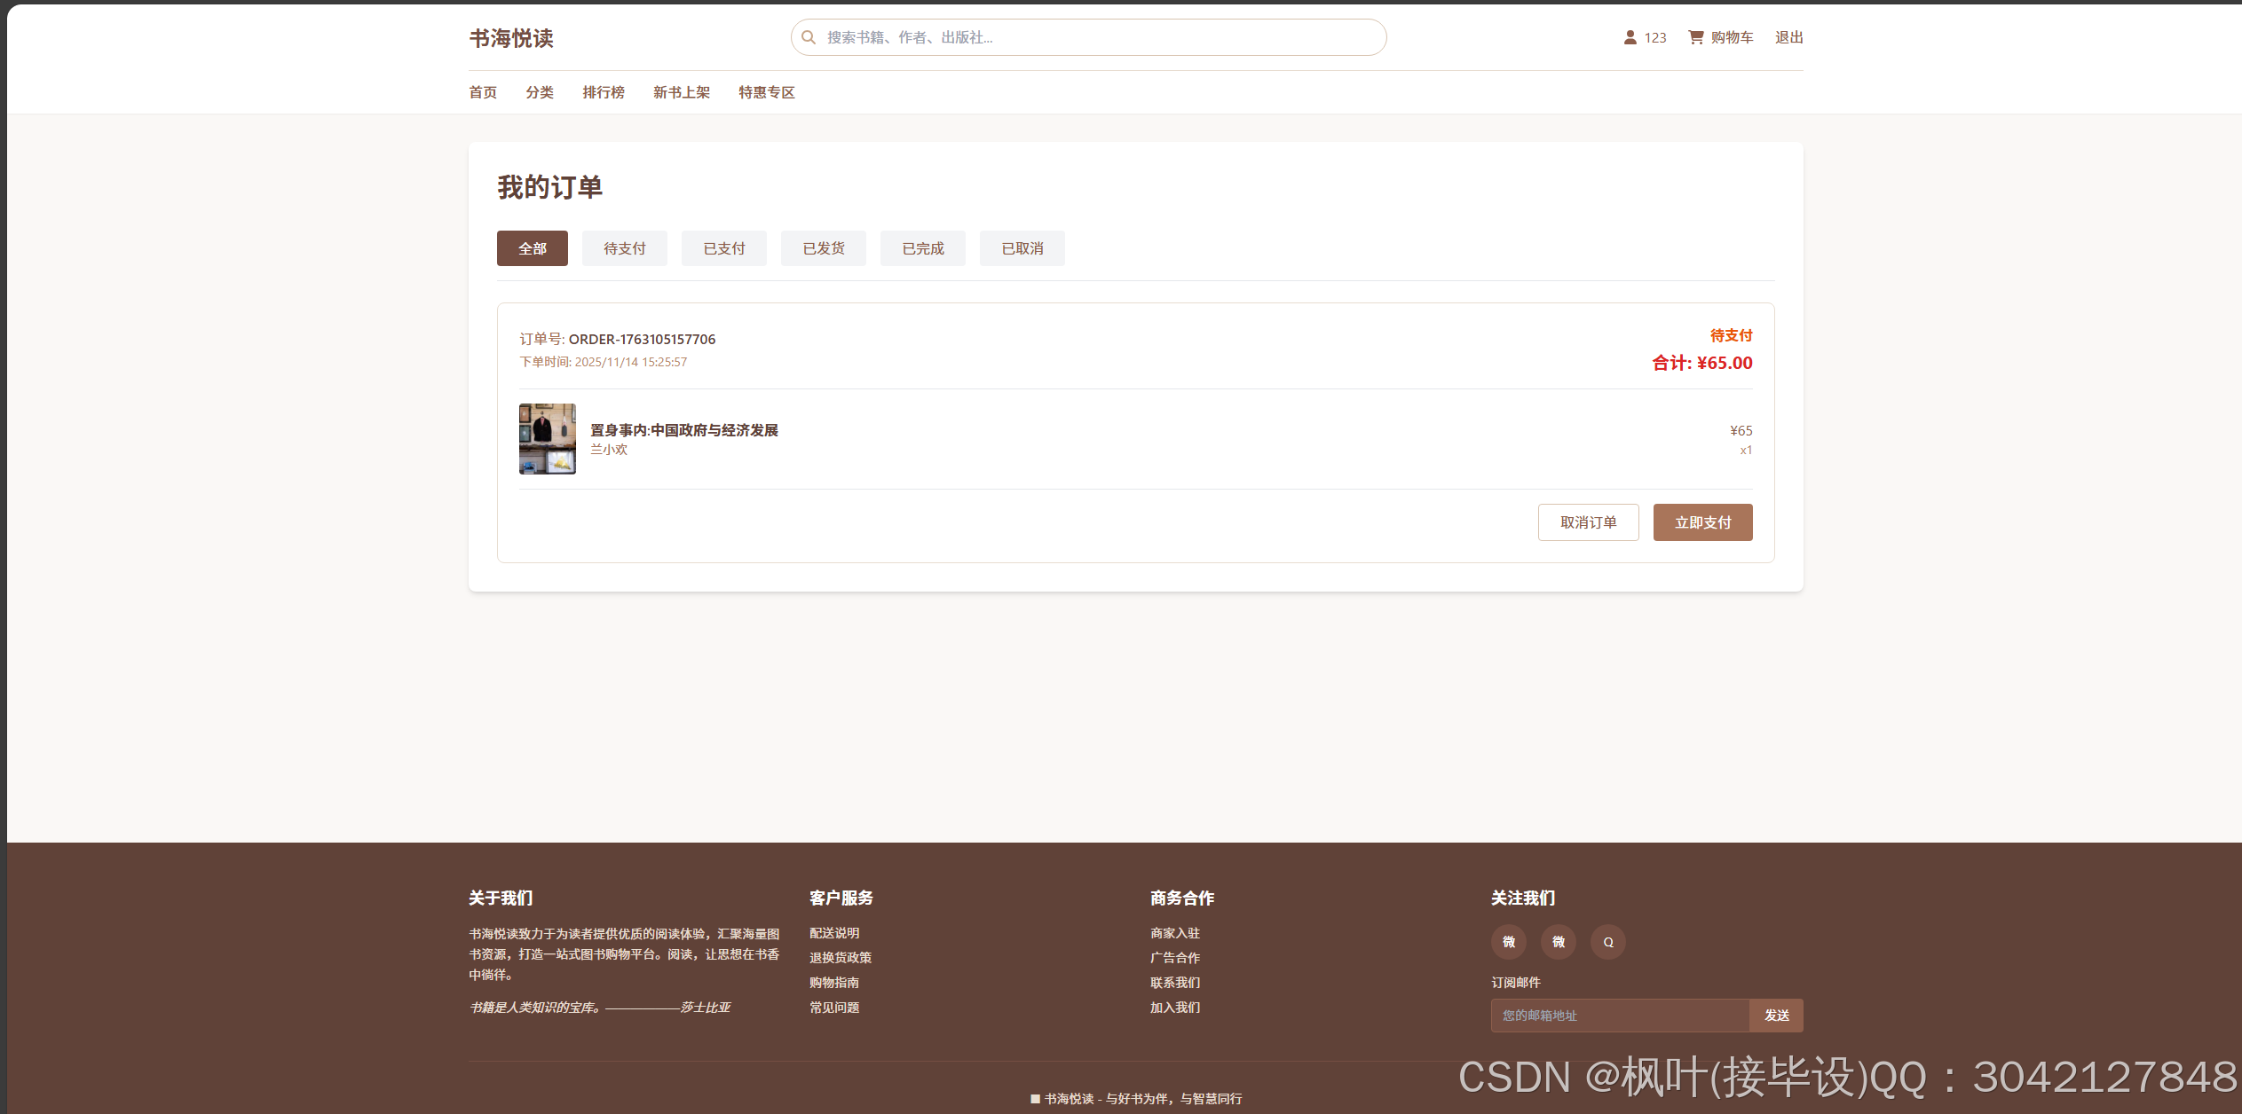
Task: Open the user profile icon 123
Action: point(1630,37)
